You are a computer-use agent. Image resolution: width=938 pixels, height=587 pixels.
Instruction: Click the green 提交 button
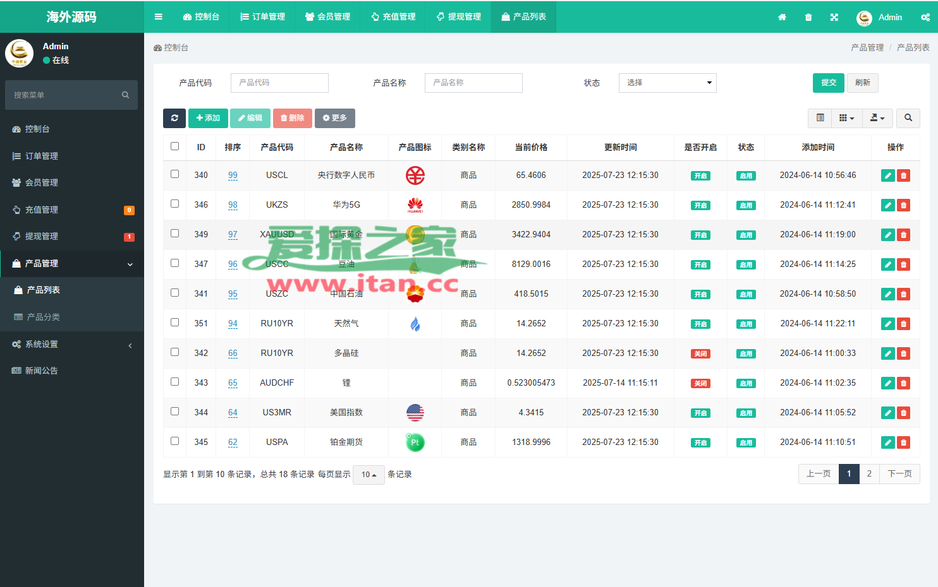click(x=829, y=83)
